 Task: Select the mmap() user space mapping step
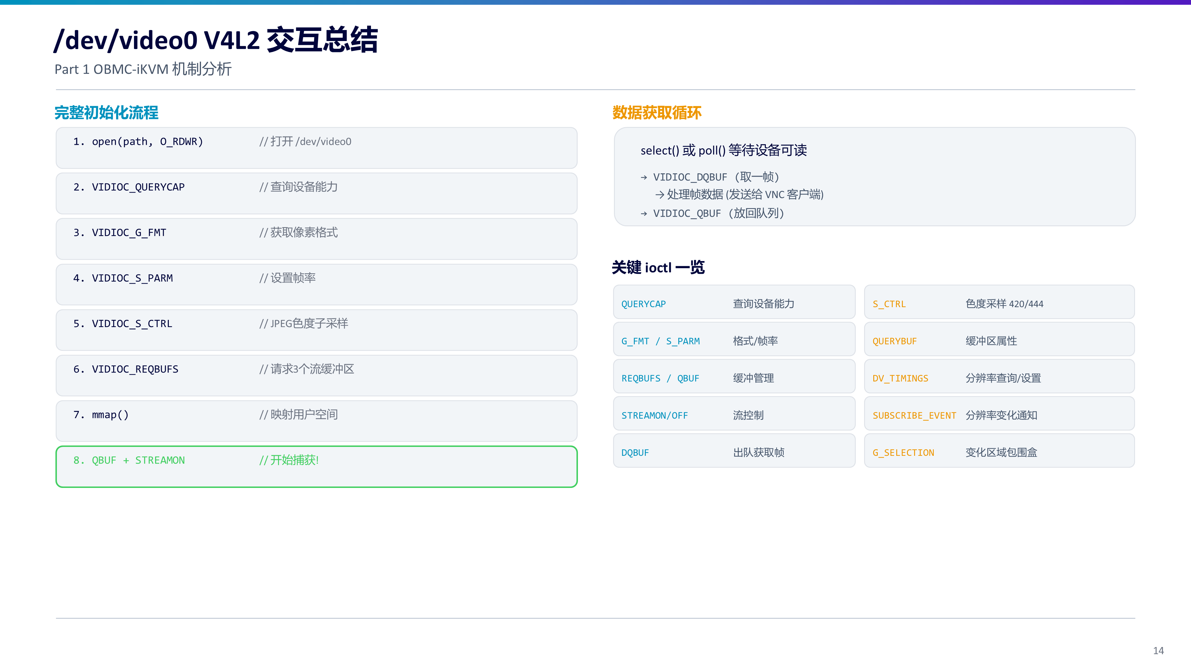pos(316,421)
